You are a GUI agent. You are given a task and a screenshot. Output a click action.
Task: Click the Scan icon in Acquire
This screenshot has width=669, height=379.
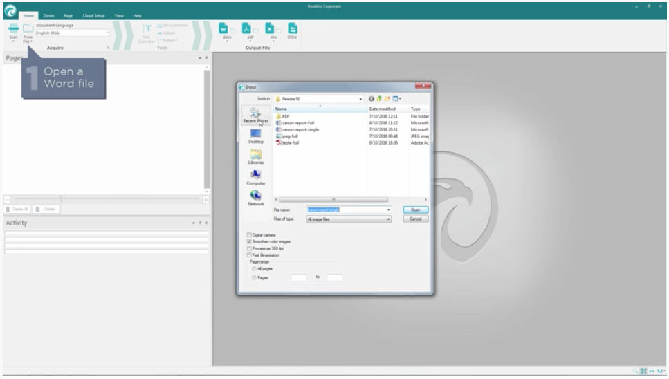coord(13,29)
